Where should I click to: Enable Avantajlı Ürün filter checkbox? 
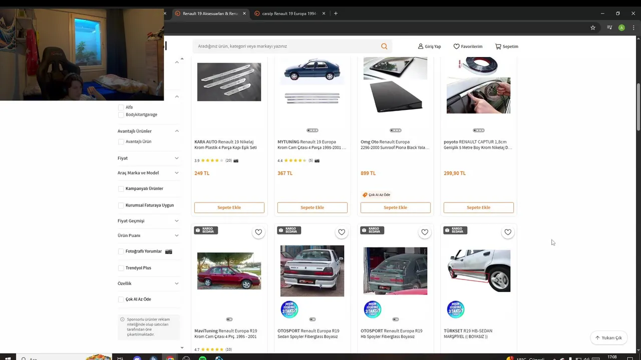121,141
